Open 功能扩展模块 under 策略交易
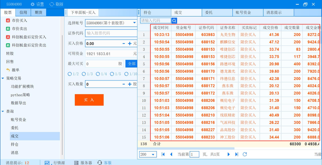Screen dimensions: 322x165 point(22,87)
